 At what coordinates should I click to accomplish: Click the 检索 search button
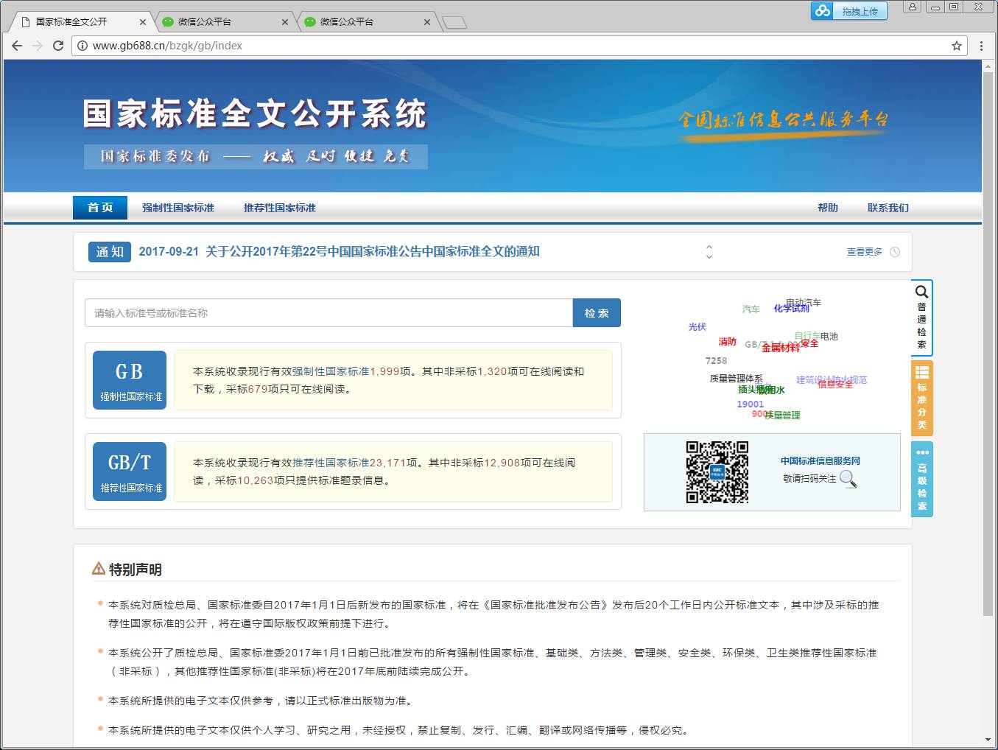(597, 313)
